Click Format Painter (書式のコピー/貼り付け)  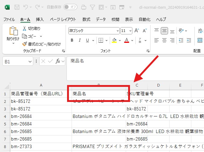pyautogui.click(x=41, y=44)
